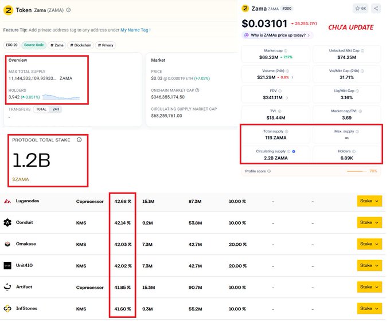Click the share icon button
The height and width of the screenshot is (322, 390).
(x=376, y=9)
